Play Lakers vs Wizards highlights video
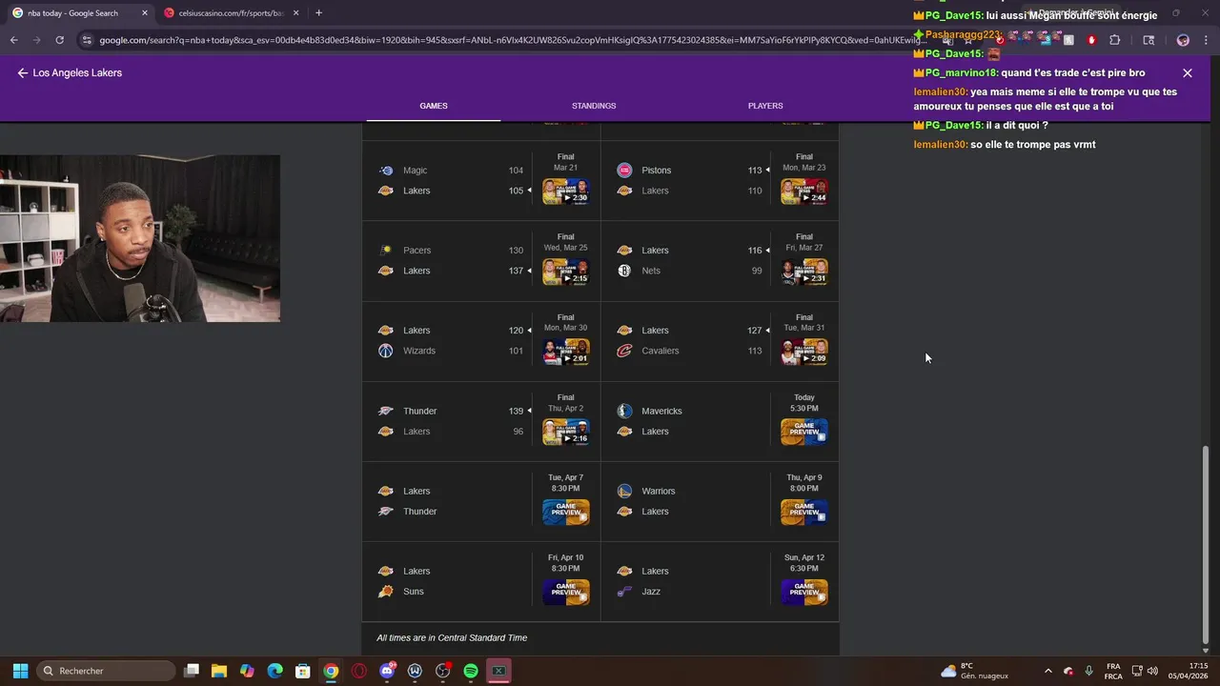 (566, 352)
